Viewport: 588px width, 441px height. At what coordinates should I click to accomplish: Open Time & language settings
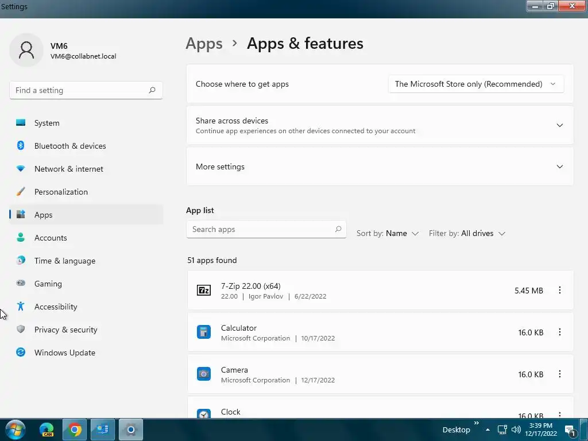point(86,261)
